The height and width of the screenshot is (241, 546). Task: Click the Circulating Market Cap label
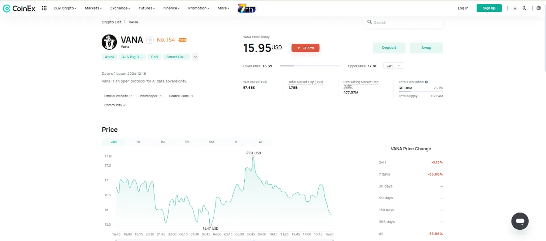(361, 84)
